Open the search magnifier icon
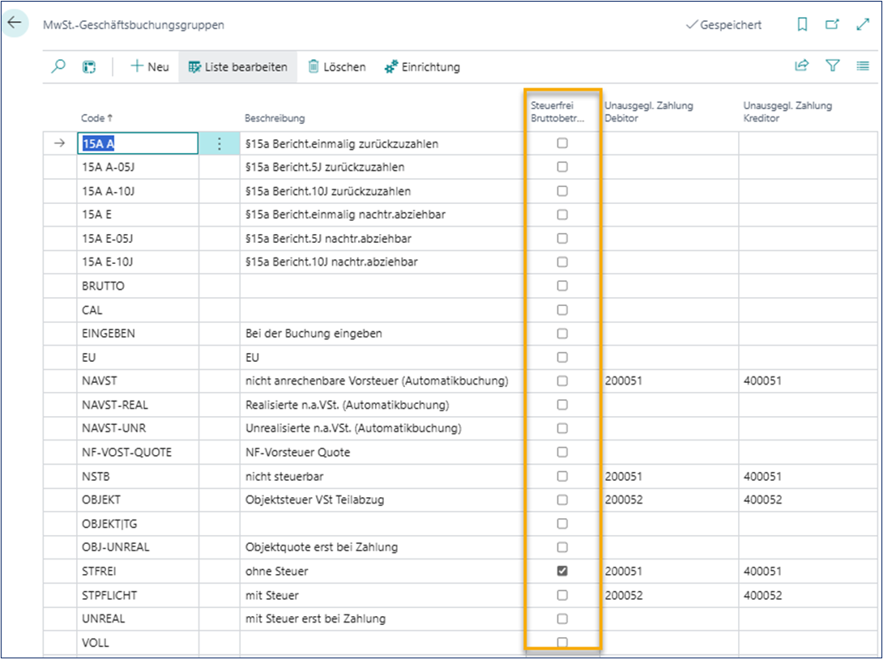Image resolution: width=883 pixels, height=659 pixels. pos(58,67)
